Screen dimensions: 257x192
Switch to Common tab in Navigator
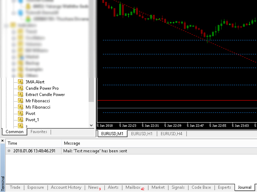(14, 132)
